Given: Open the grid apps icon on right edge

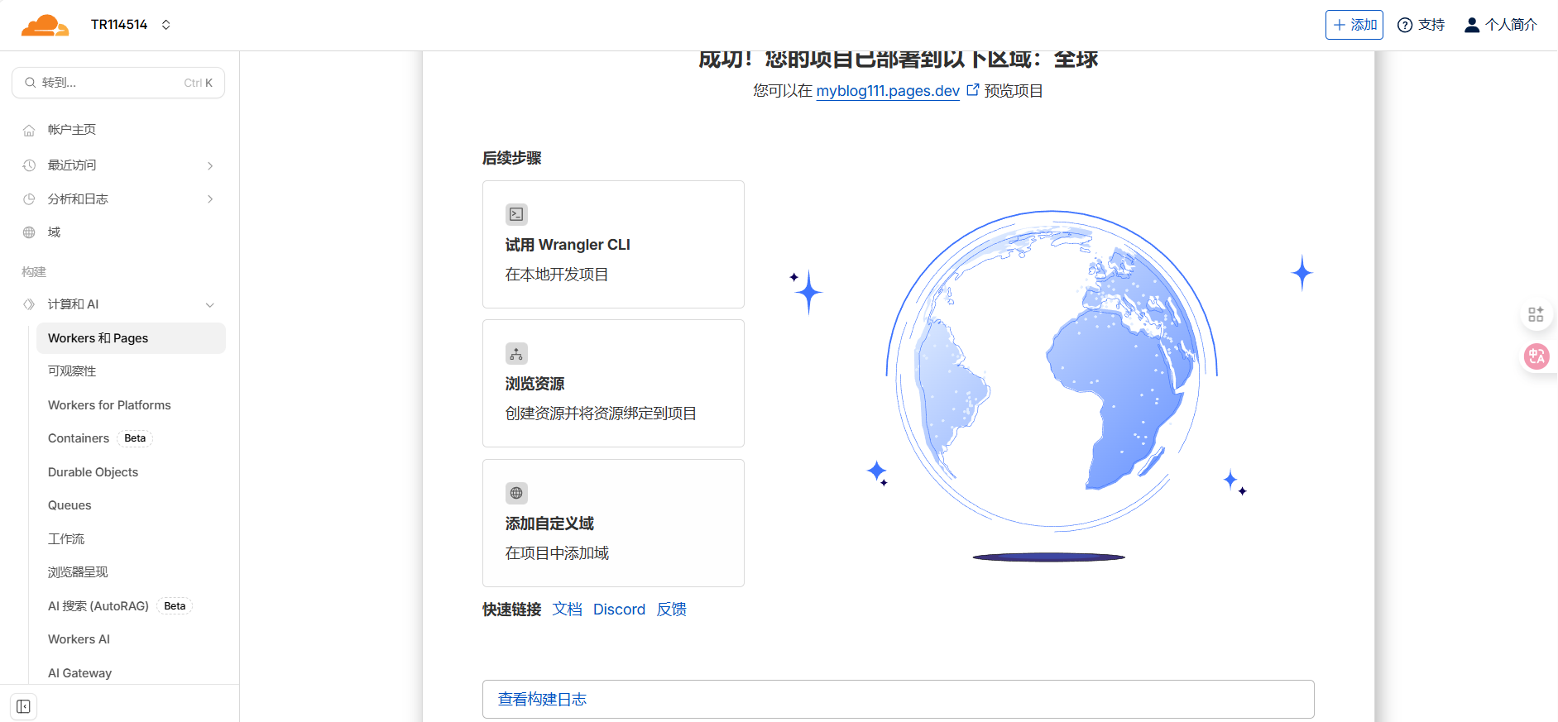Looking at the screenshot, I should pos(1536,315).
